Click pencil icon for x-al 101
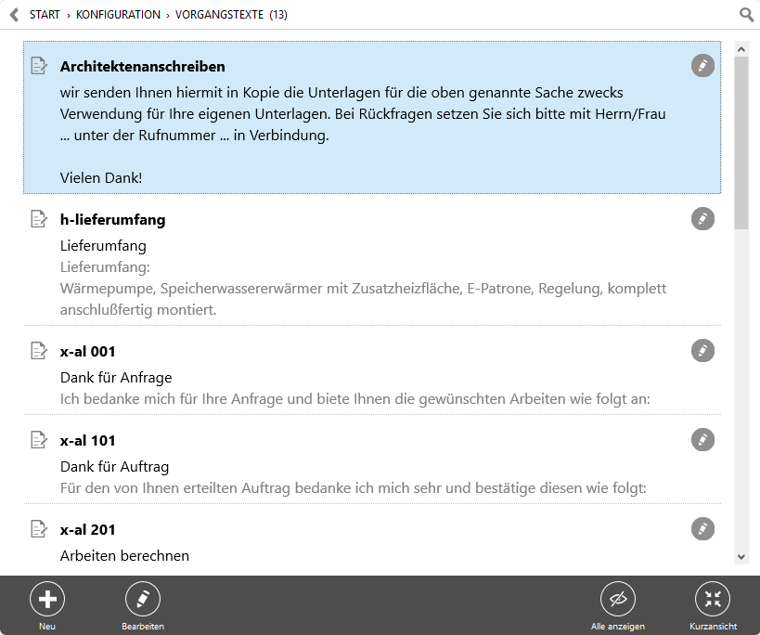The width and height of the screenshot is (760, 635). [x=702, y=440]
